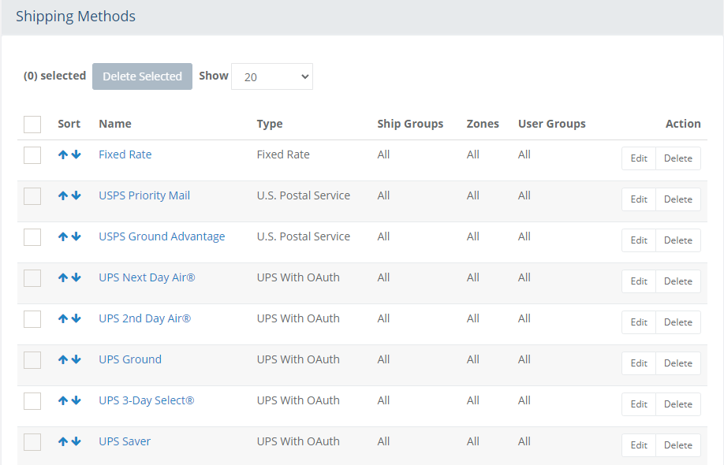Screen dimensions: 724x465
Task: Click the Name column header
Action: [x=115, y=124]
